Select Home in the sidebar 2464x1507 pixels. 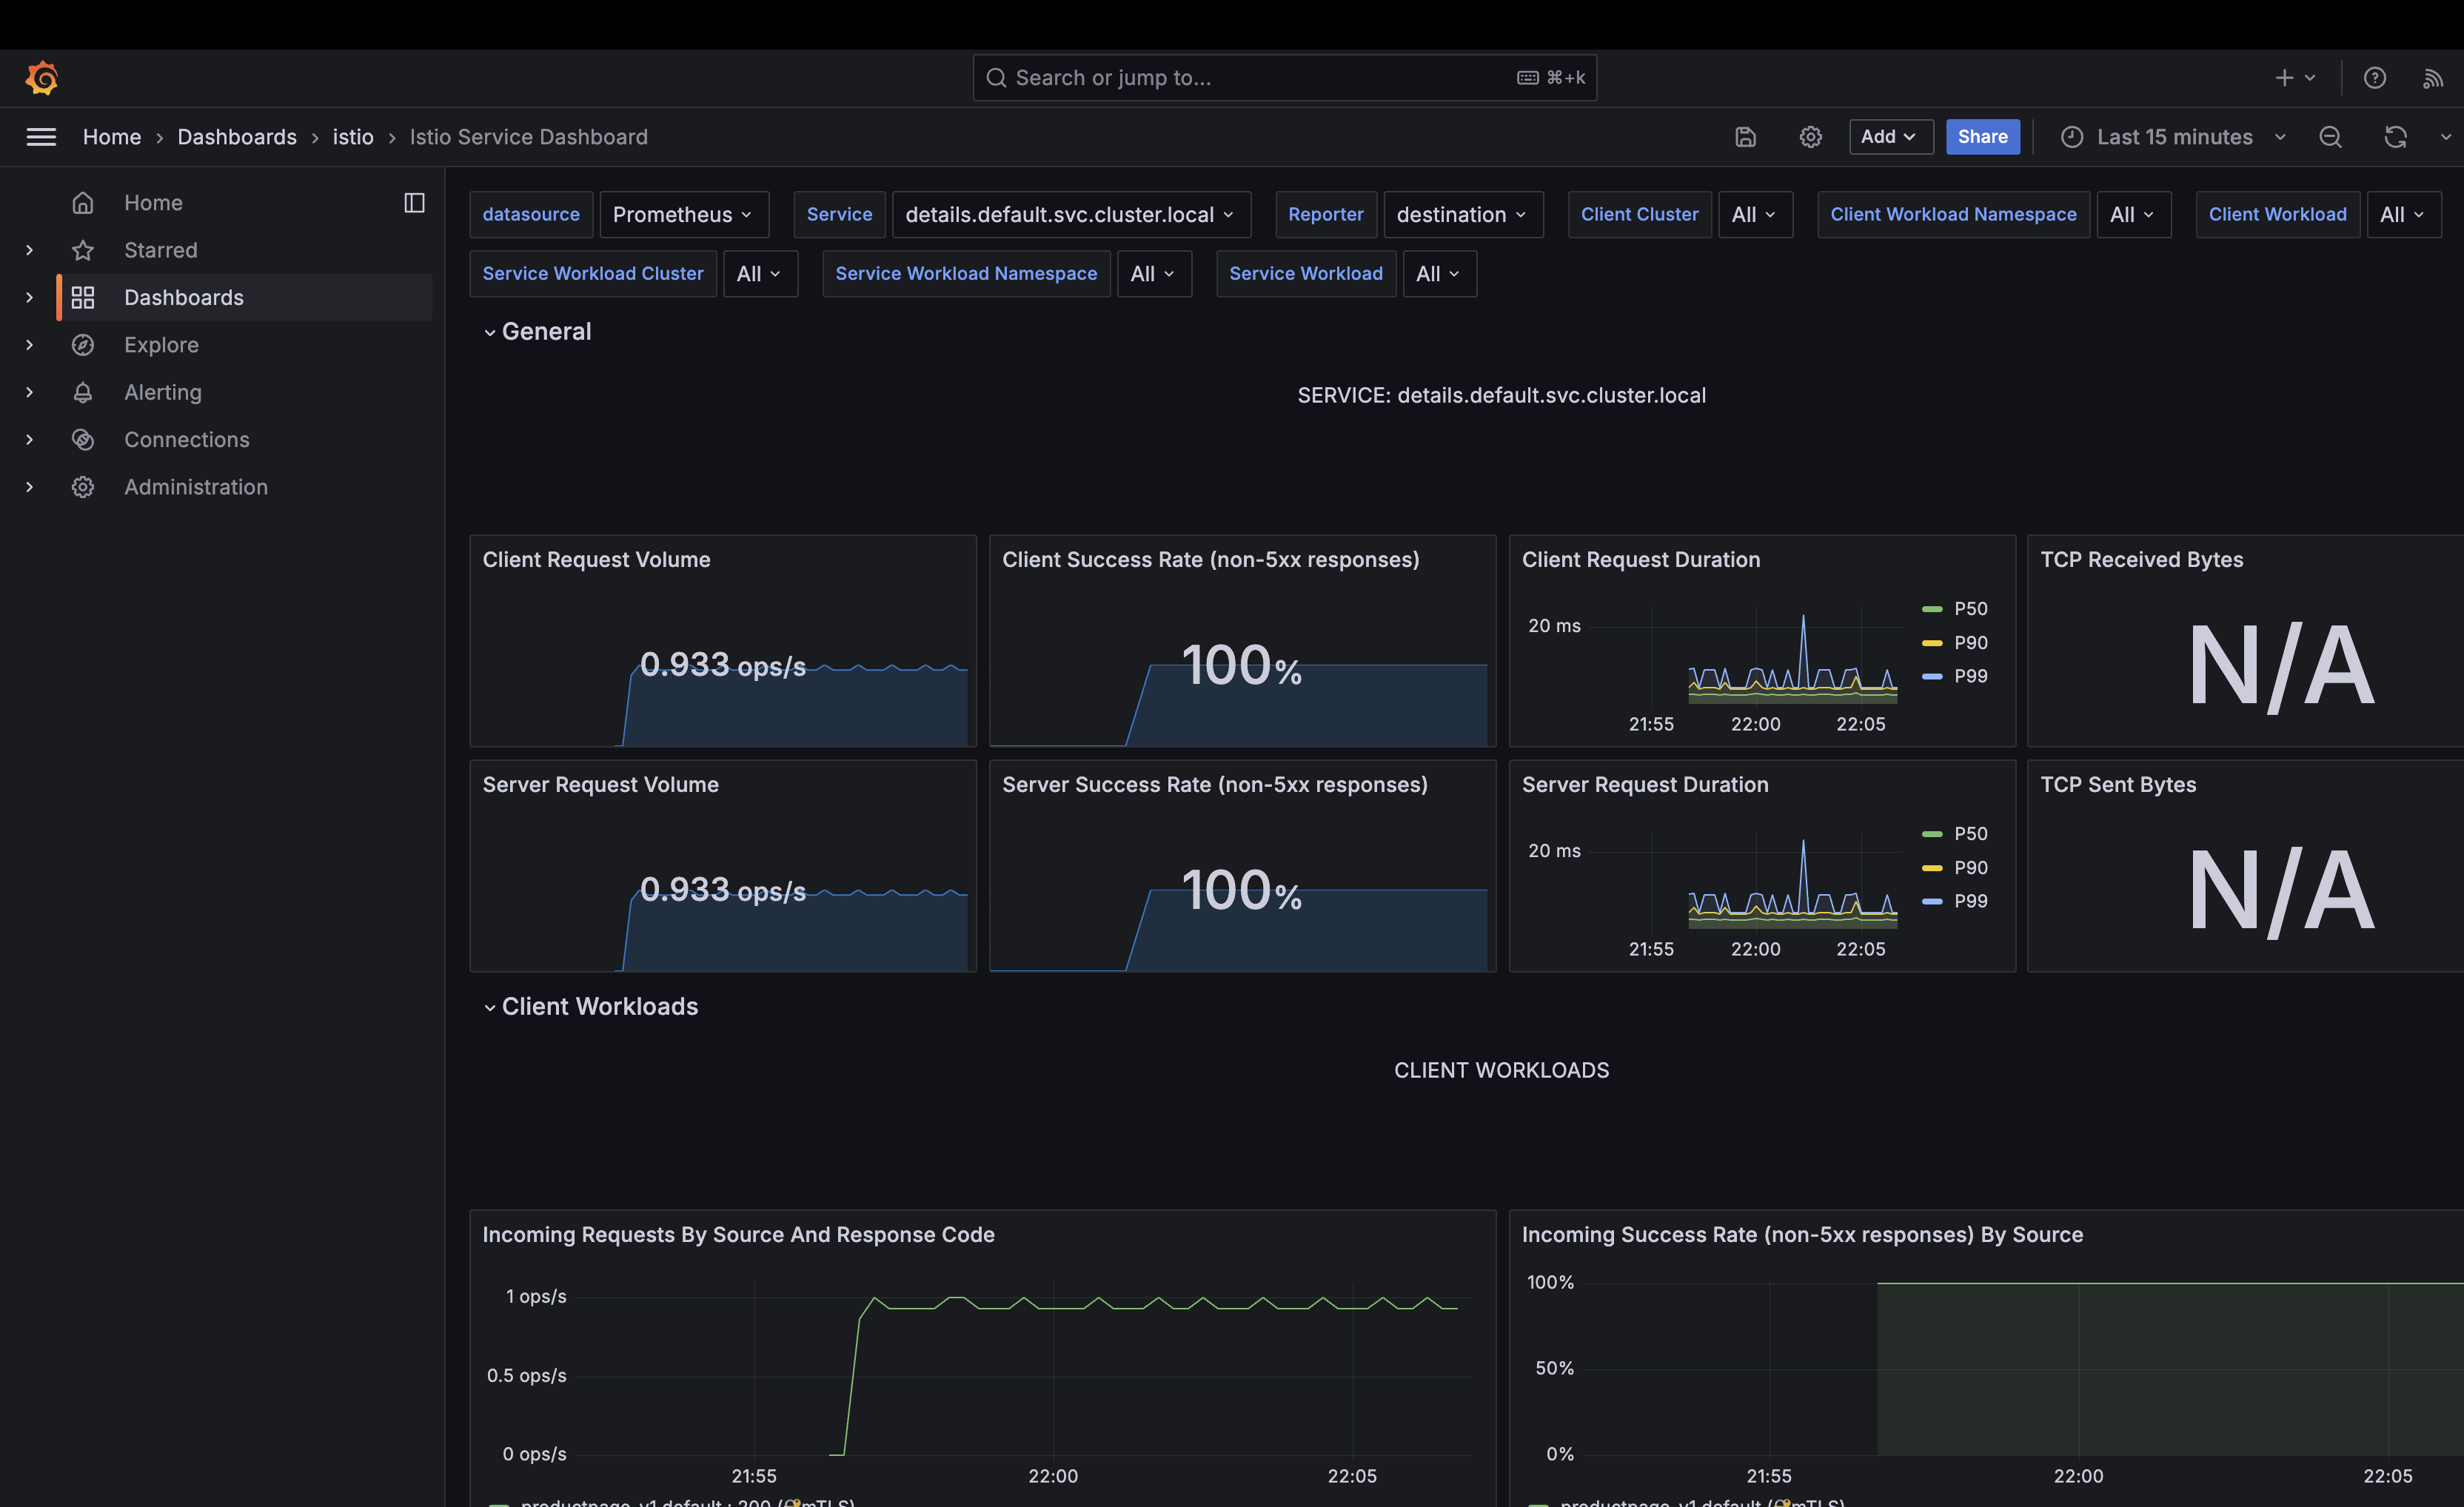pyautogui.click(x=153, y=203)
